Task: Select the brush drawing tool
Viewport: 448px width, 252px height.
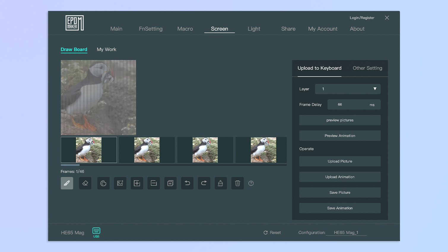Action: (x=67, y=183)
